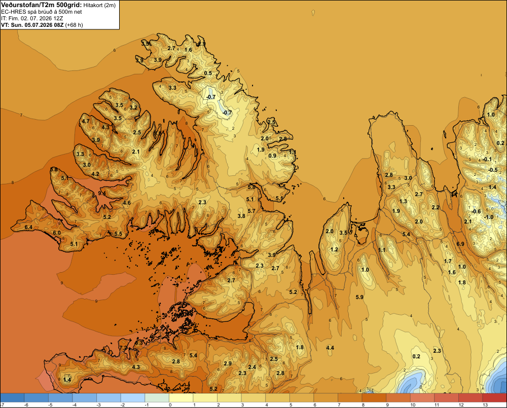This screenshot has height=408, width=507.
Task: Click the '1.7' temperature value on the map
Action: [448, 261]
